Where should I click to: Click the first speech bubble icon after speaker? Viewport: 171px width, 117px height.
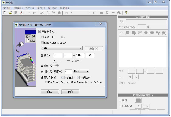click(128, 33)
